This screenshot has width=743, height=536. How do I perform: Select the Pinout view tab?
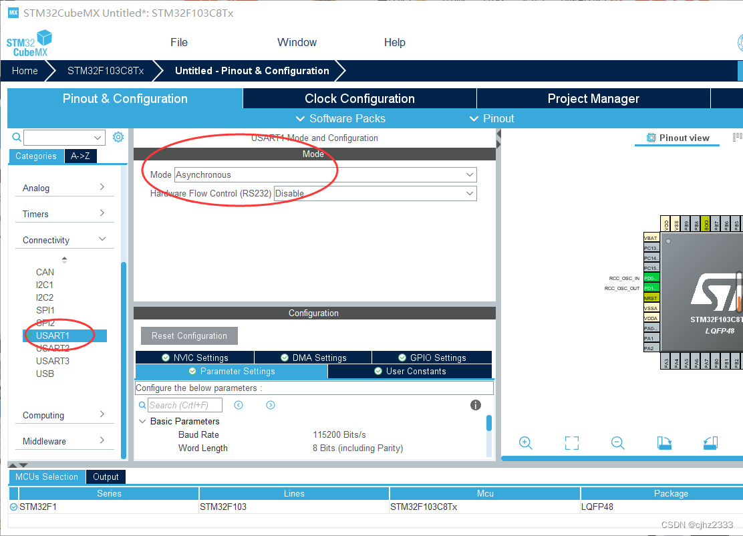(678, 138)
